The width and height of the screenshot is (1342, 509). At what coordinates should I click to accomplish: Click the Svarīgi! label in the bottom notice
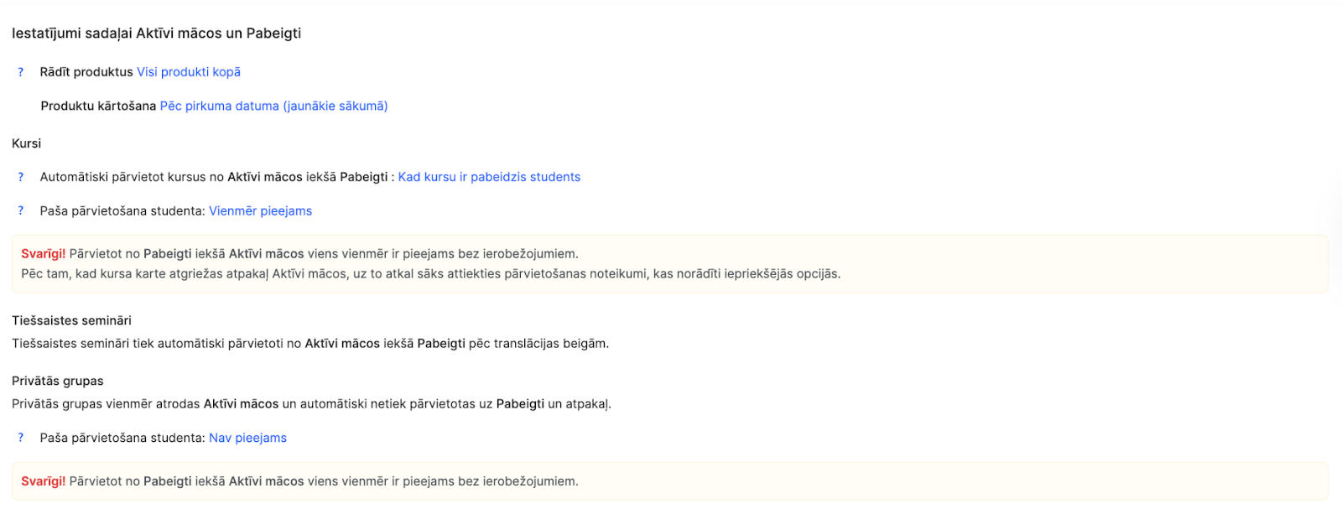[x=43, y=481]
